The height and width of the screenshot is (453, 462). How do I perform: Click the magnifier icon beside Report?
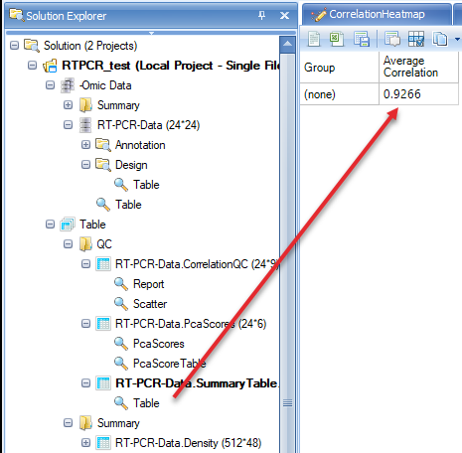point(121,284)
